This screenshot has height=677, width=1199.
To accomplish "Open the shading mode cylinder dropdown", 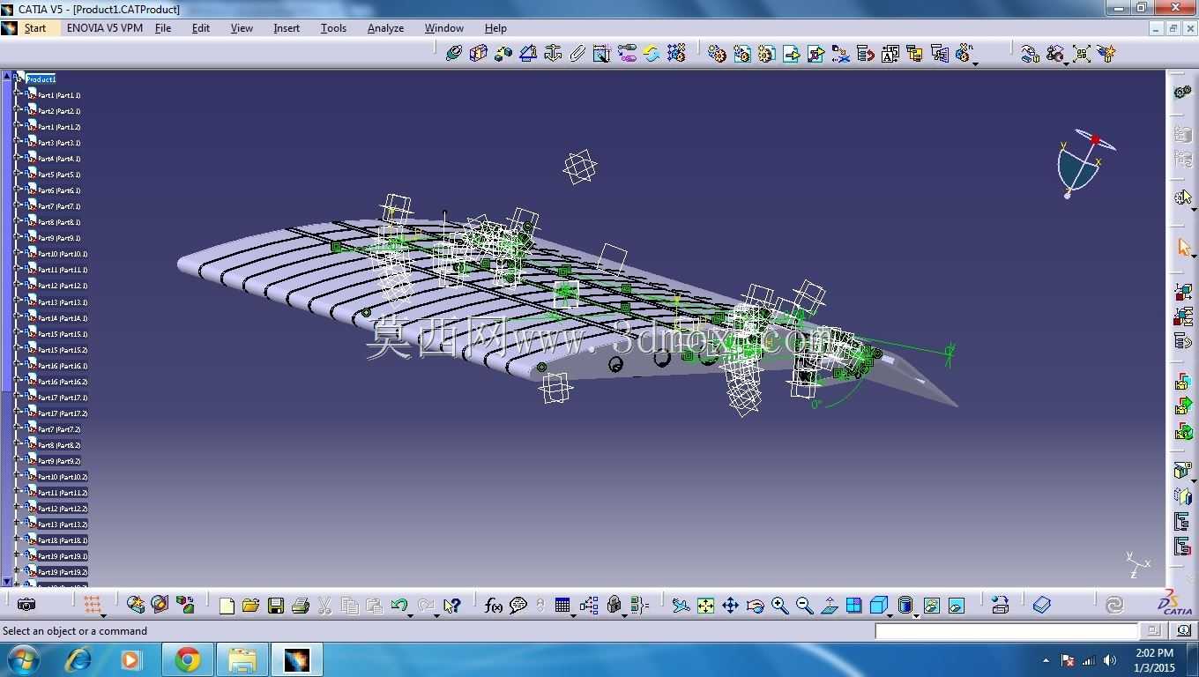I will point(916,614).
